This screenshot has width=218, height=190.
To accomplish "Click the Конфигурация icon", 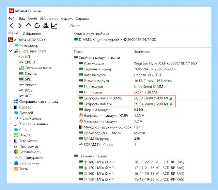I will [x=16, y=158].
